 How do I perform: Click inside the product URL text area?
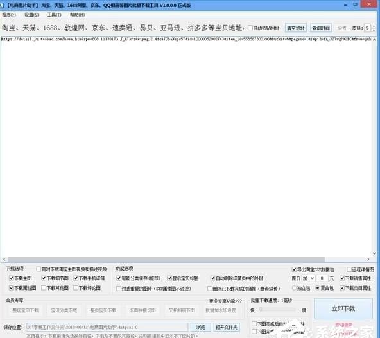pos(186,146)
